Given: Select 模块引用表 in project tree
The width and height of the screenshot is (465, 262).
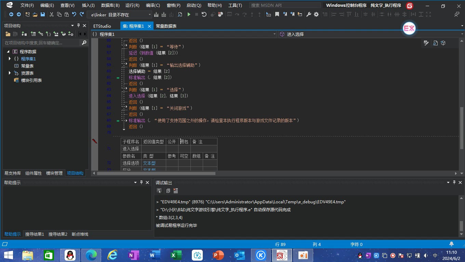Looking at the screenshot, I should 31,80.
